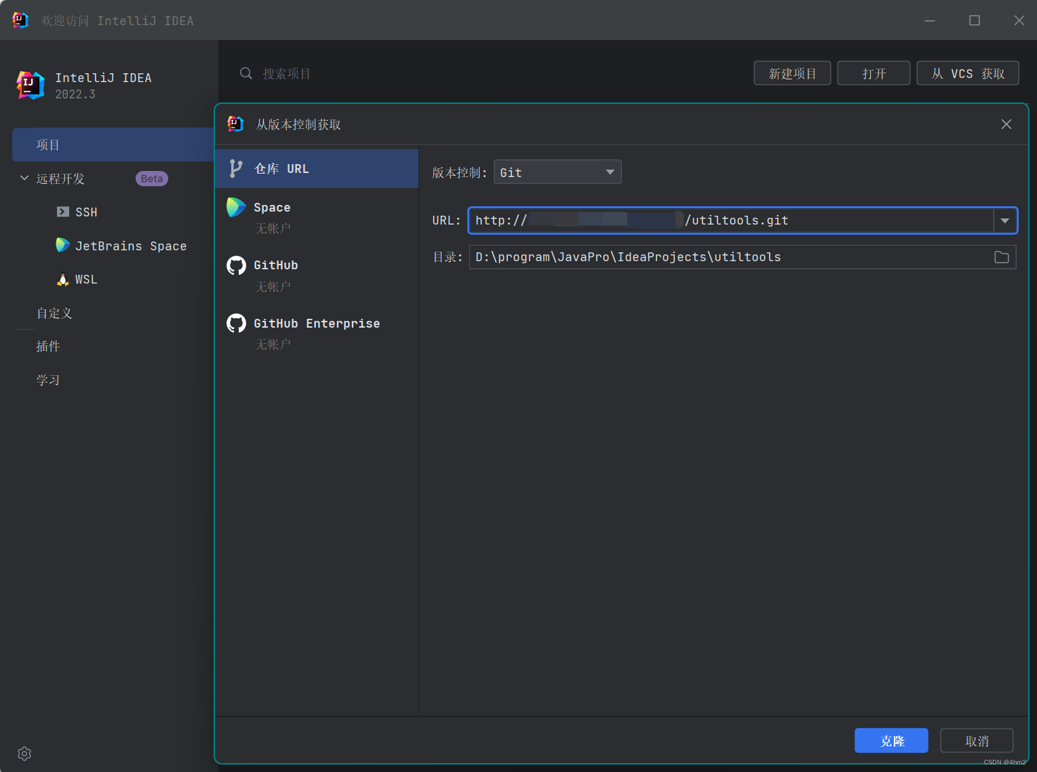Open SSH remote development
Image resolution: width=1037 pixels, height=772 pixels.
pyautogui.click(x=86, y=212)
